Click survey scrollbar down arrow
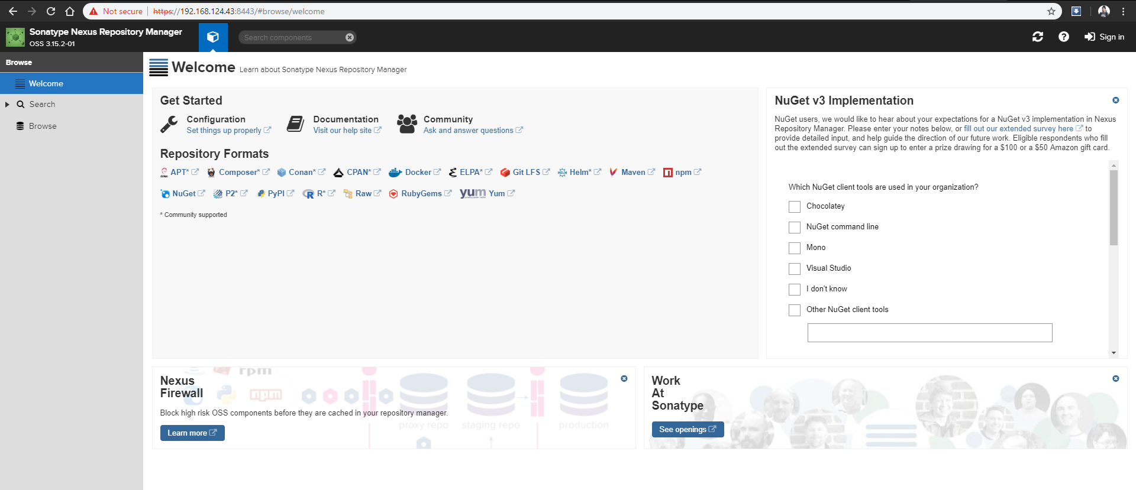This screenshot has height=490, width=1136. click(1114, 353)
